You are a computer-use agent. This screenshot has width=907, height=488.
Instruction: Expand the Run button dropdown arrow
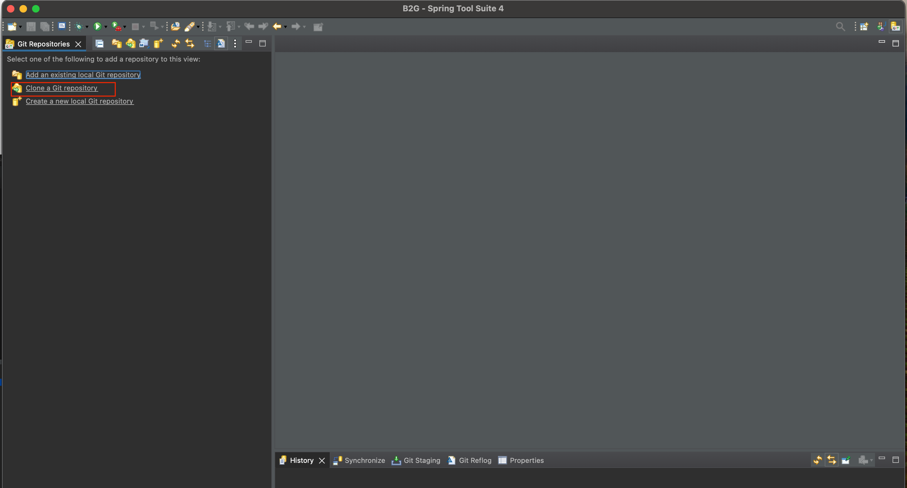click(106, 27)
